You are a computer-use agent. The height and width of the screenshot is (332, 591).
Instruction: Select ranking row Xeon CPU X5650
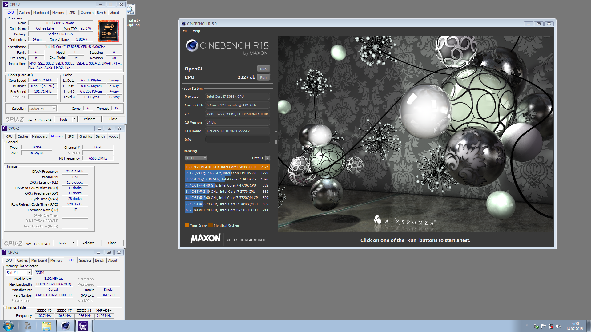[x=227, y=173]
